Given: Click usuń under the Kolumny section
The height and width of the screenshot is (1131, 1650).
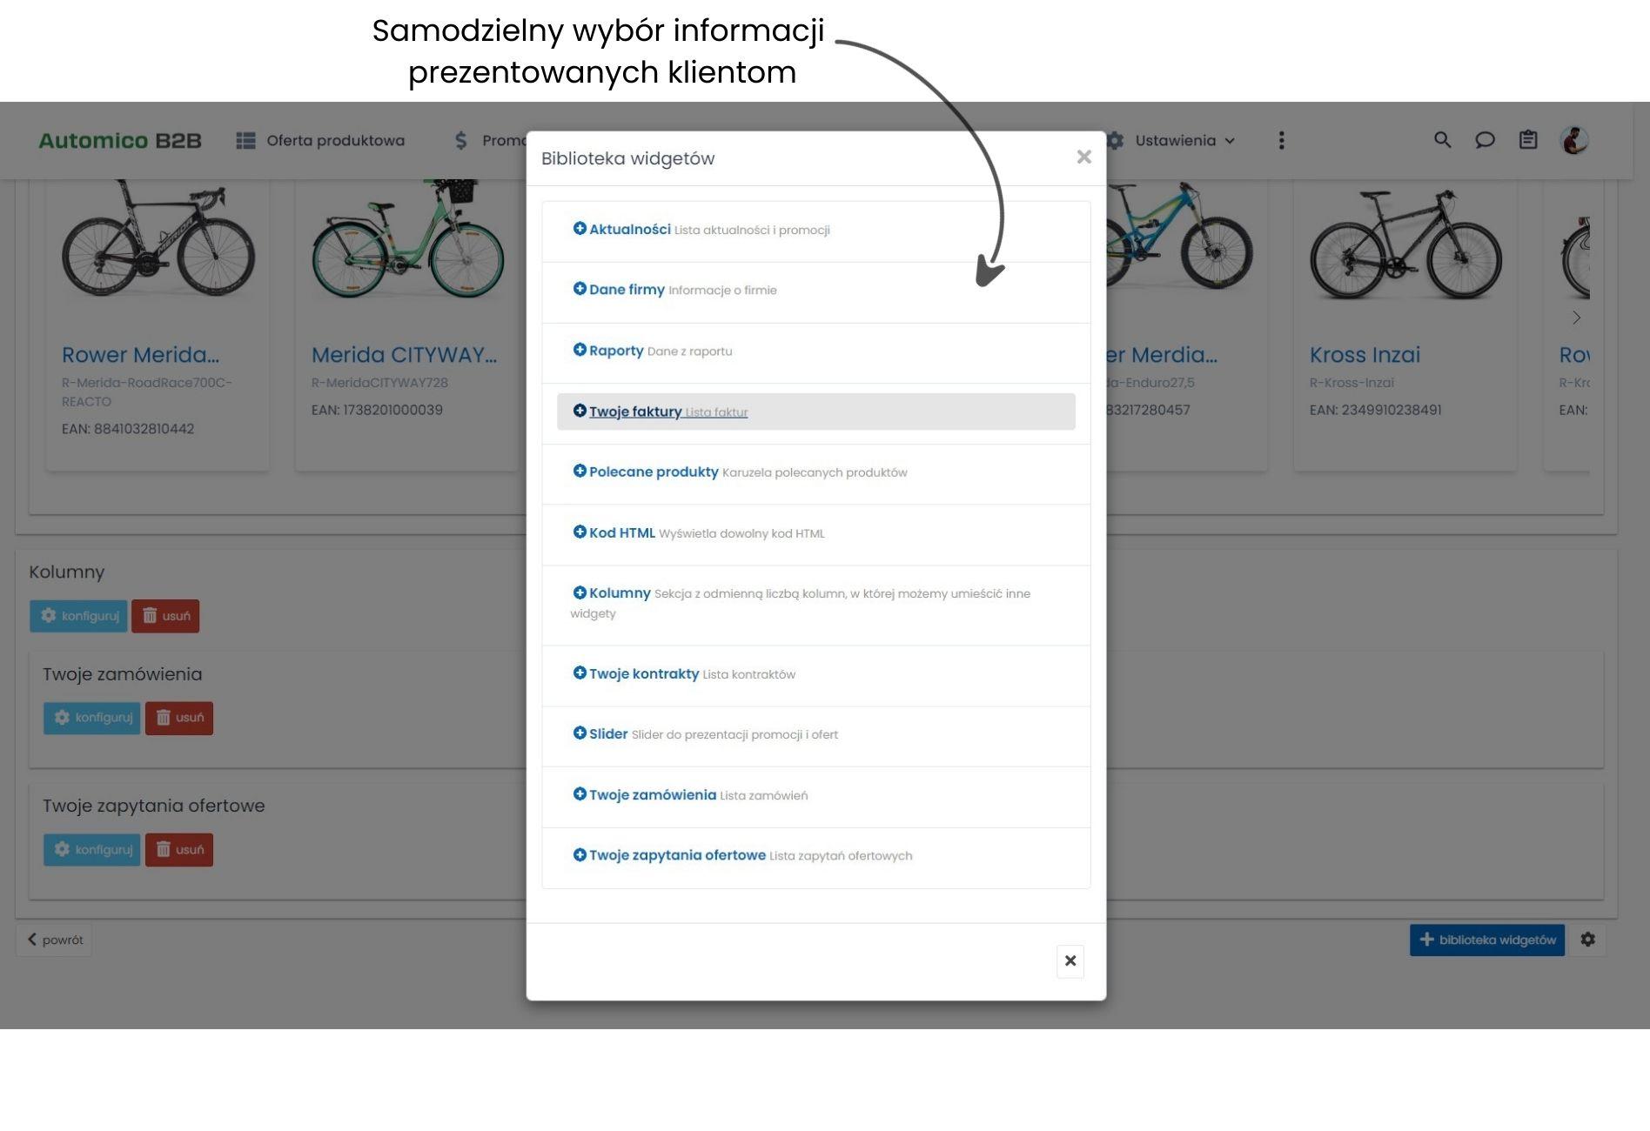Looking at the screenshot, I should tap(165, 616).
